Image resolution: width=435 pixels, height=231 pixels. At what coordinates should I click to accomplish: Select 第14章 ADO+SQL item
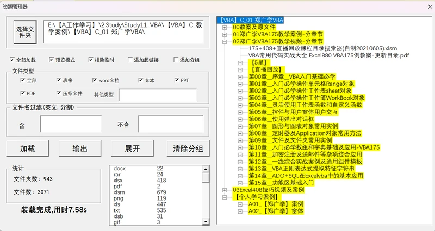[x=306, y=176]
